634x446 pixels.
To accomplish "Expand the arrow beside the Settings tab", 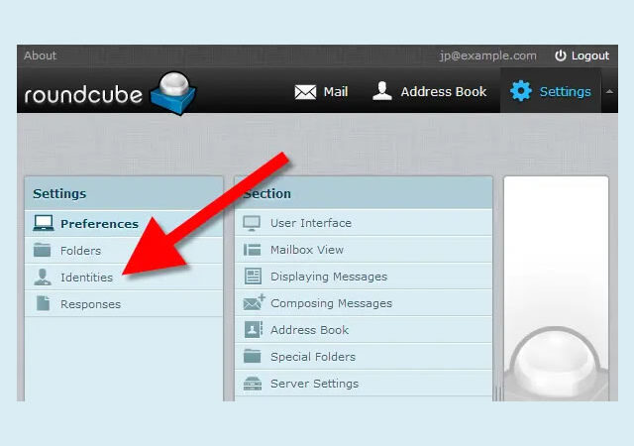I will pyautogui.click(x=609, y=92).
